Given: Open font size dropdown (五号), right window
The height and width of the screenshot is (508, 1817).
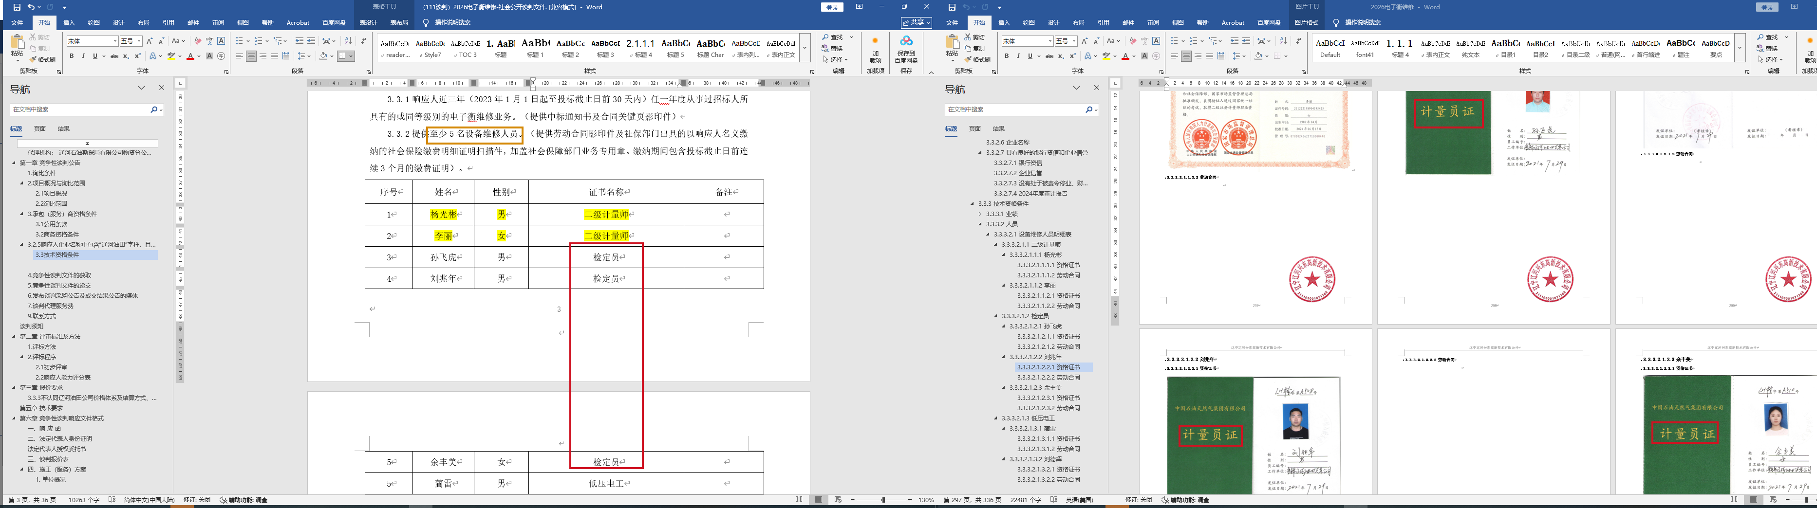Looking at the screenshot, I should [x=1074, y=41].
